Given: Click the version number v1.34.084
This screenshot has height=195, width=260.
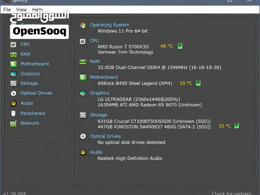Looking at the screenshot, I should pyautogui.click(x=15, y=193).
